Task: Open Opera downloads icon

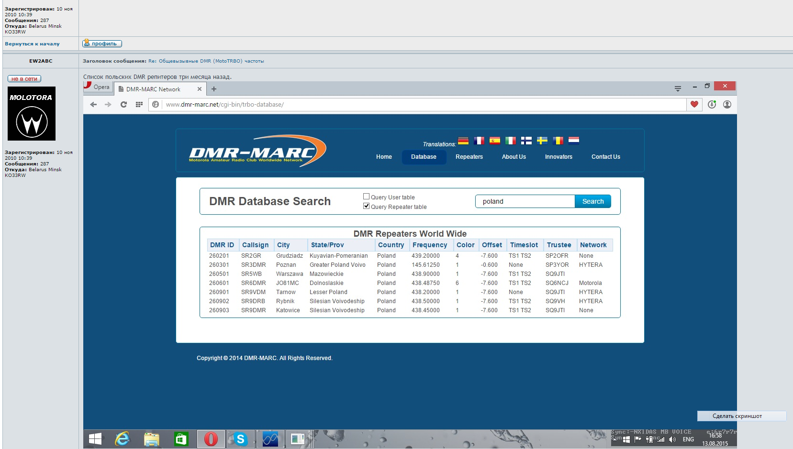Action: pyautogui.click(x=712, y=104)
